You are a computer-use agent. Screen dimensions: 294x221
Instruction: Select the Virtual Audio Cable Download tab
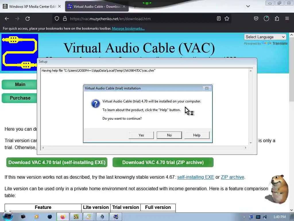(96, 6)
